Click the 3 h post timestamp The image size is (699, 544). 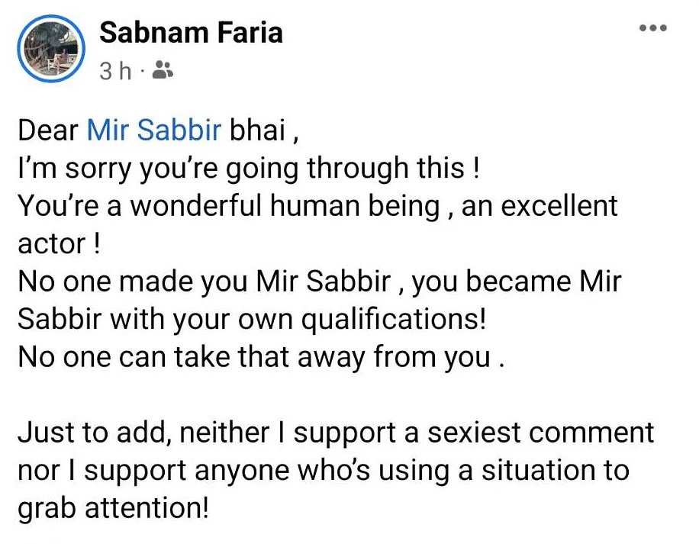coord(115,71)
